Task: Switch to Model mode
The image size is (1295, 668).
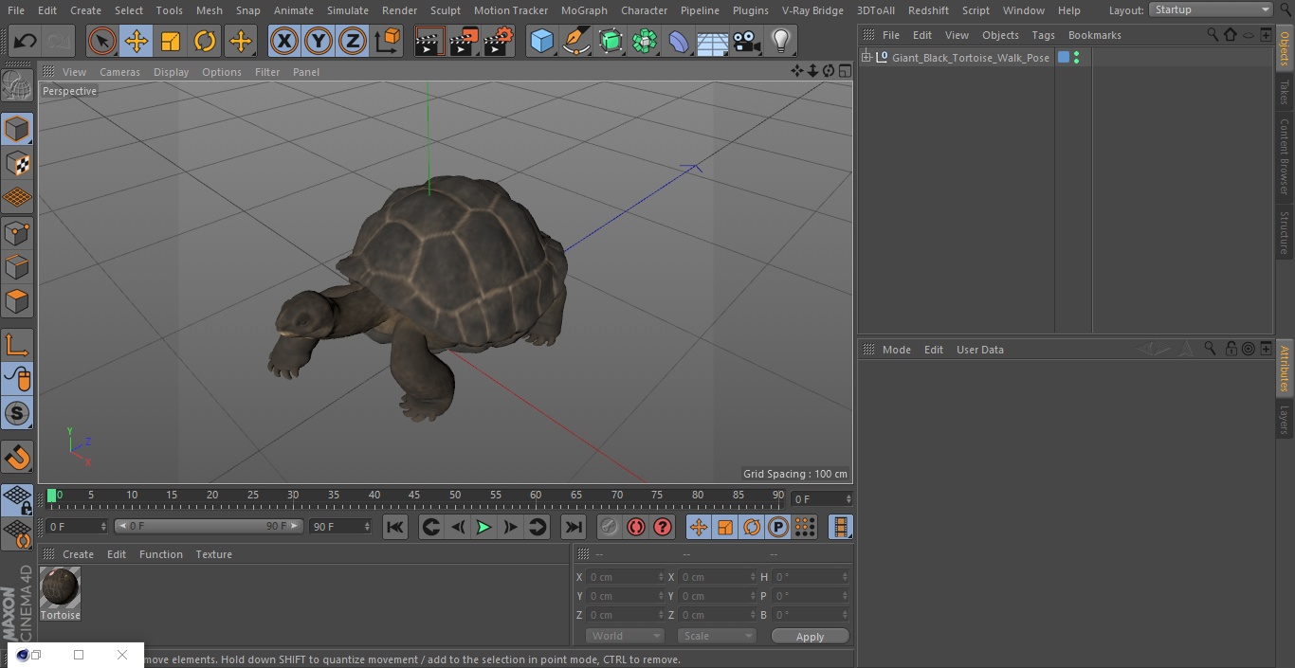Action: [x=17, y=129]
